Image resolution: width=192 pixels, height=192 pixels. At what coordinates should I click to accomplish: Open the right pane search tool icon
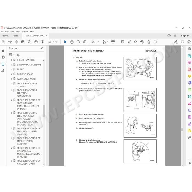point(190,49)
